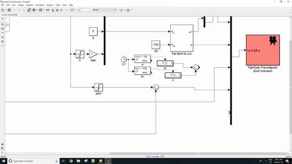Expand the Build Model dropdown arrow
This screenshot has width=292, height=164.
131,10
